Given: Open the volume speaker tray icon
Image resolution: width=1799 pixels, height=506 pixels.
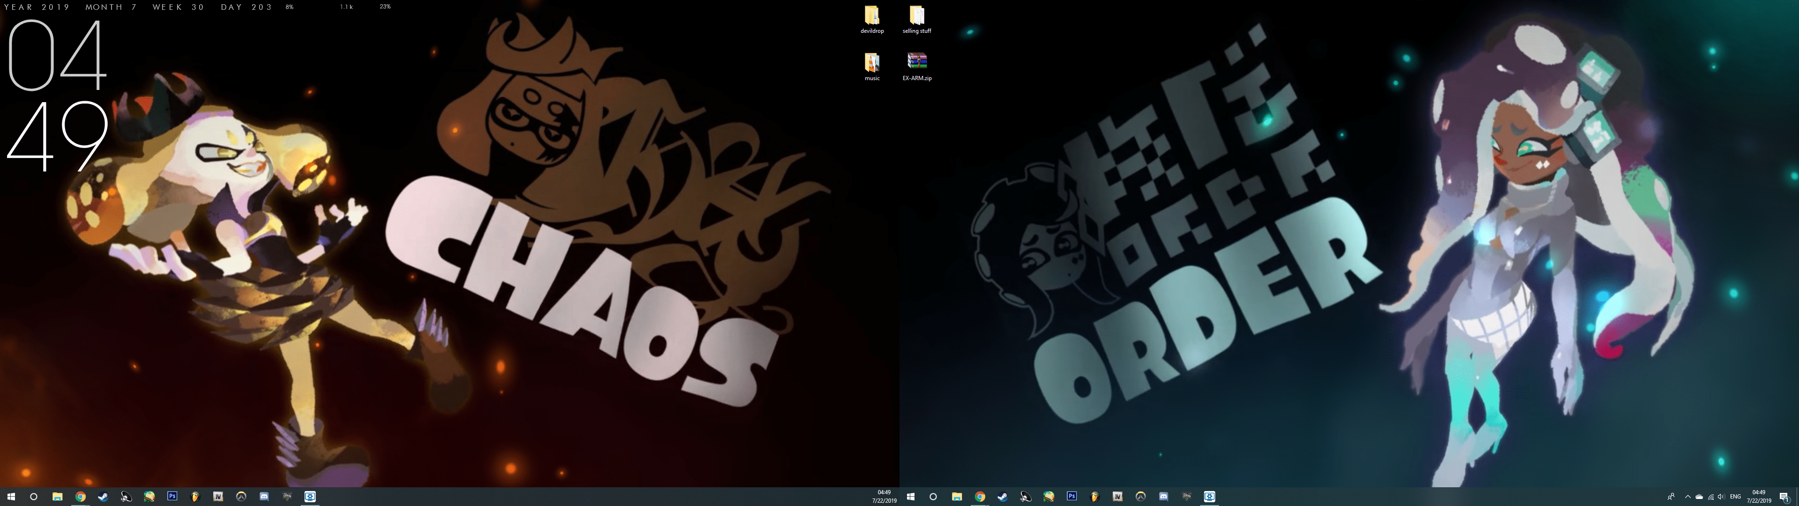Looking at the screenshot, I should (1722, 497).
